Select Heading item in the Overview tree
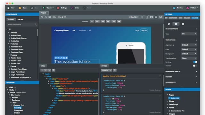The width and height of the screenshot is (205, 115). pos(18,108)
